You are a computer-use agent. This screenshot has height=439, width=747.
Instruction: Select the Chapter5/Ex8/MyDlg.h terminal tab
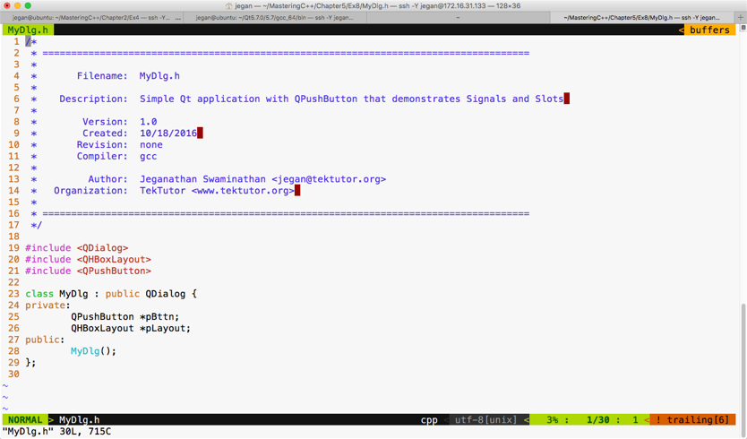point(641,18)
